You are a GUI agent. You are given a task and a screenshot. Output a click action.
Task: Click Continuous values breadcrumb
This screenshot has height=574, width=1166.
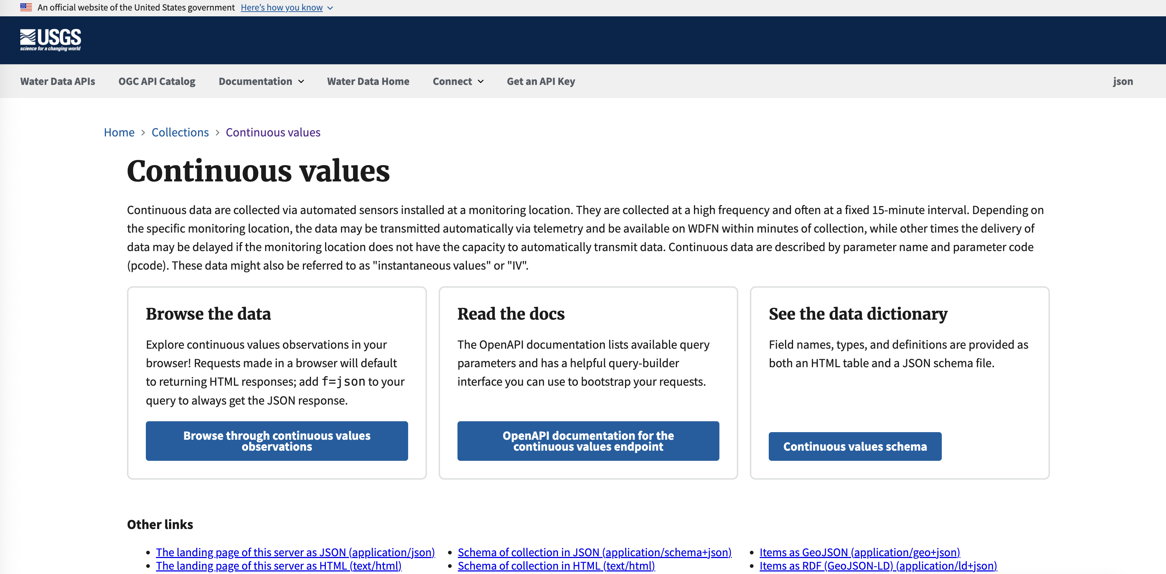[273, 132]
